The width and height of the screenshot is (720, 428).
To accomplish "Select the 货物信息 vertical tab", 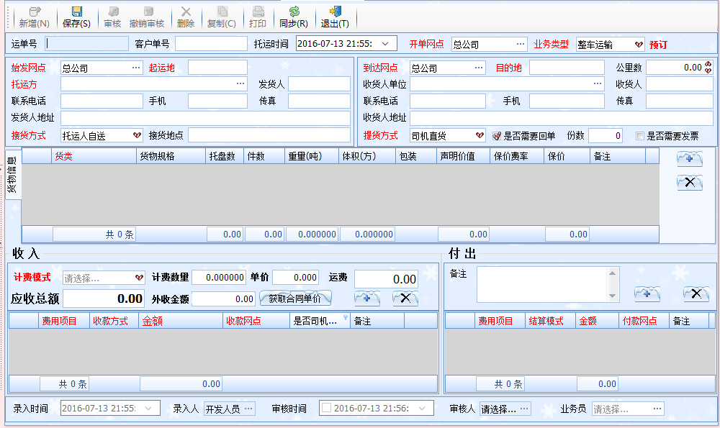I will tap(12, 175).
